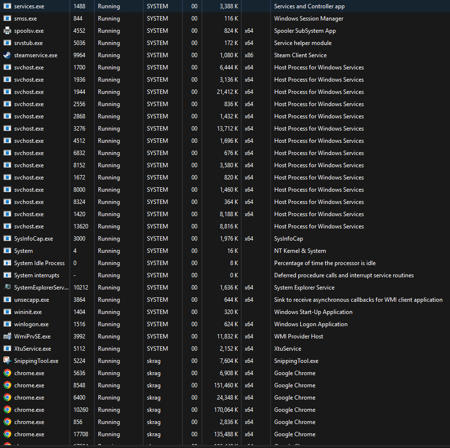Click the SnippingTool.exe scissors icon
Screen dimensions: 450x448
(x=7, y=360)
